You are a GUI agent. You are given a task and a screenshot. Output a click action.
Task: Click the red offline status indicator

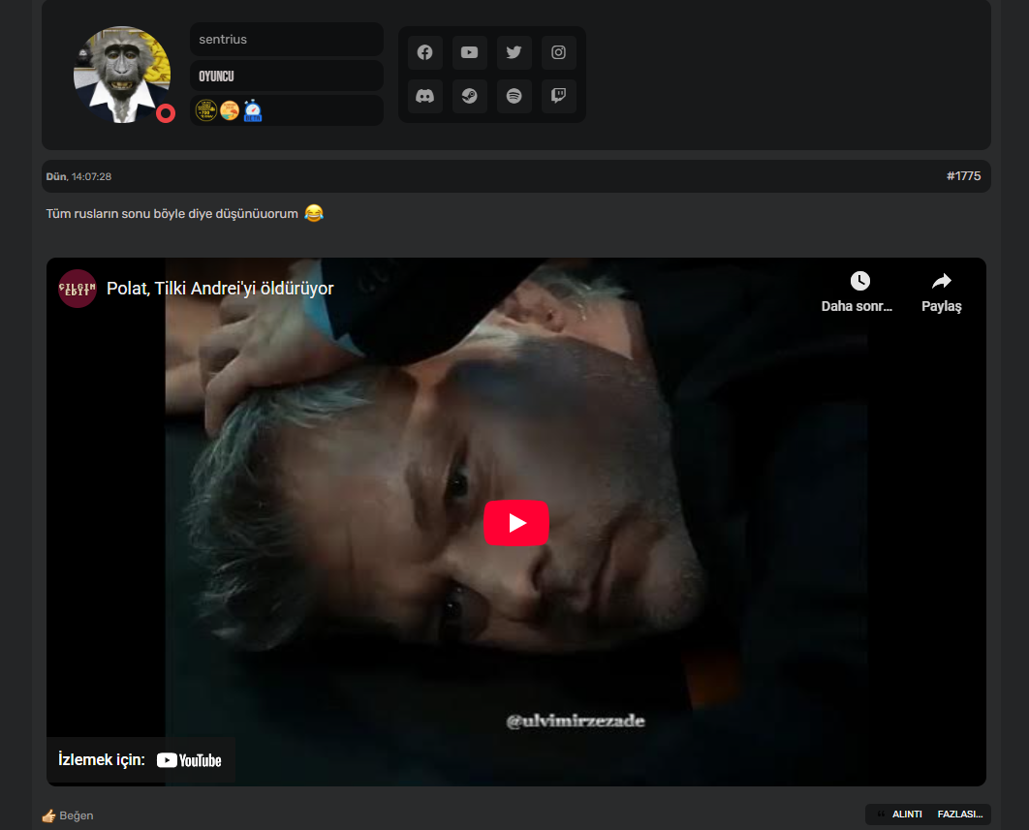[166, 113]
